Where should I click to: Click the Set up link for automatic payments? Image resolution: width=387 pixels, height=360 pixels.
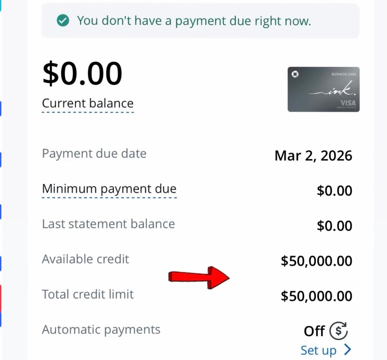pos(318,350)
